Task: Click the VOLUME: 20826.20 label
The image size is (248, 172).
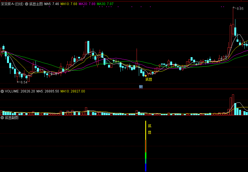Action: coord(20,91)
